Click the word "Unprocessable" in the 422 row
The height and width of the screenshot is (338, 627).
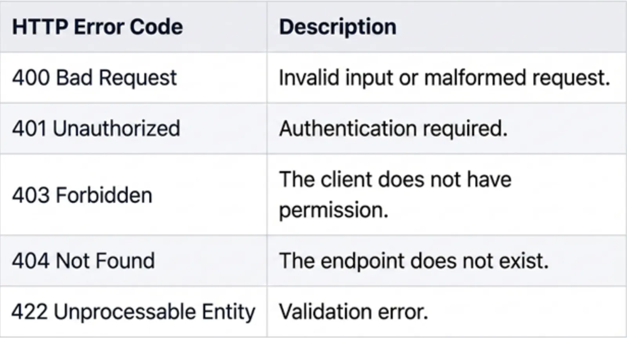pos(125,312)
